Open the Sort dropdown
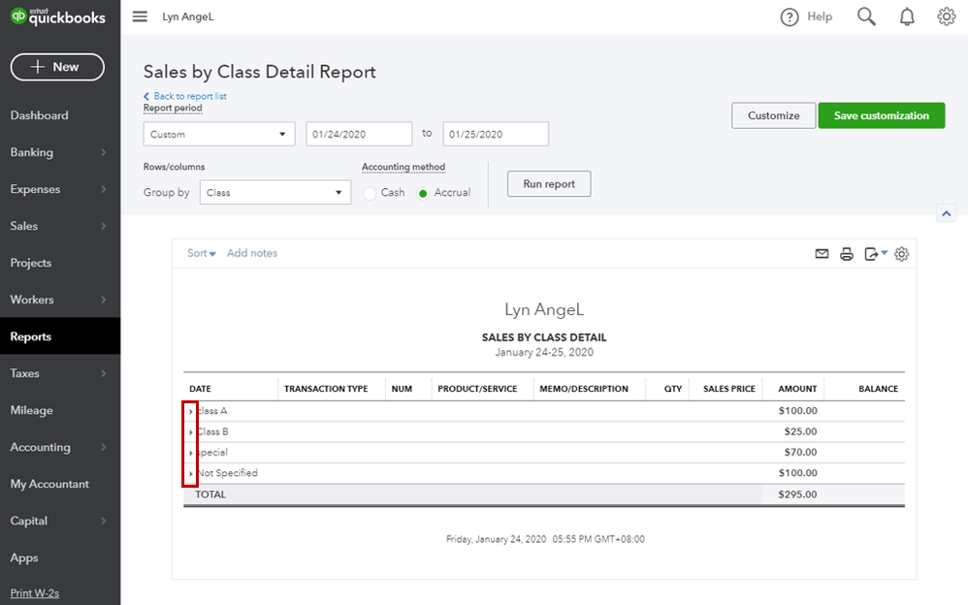This screenshot has width=968, height=605. pos(201,253)
